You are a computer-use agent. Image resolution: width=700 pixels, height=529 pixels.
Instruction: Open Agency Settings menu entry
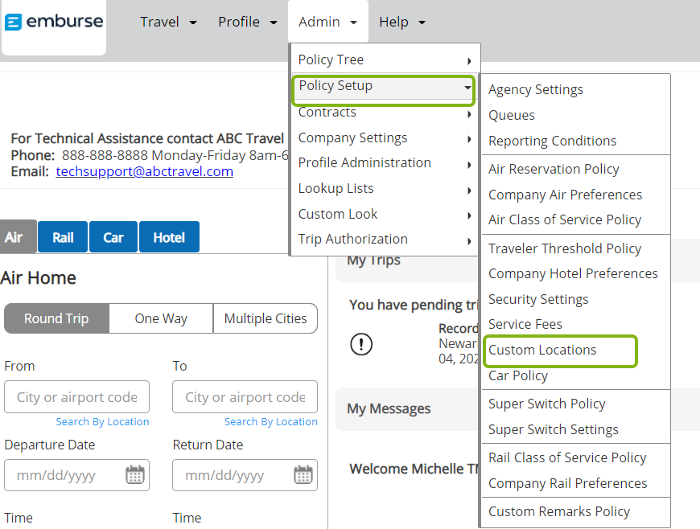coord(536,90)
